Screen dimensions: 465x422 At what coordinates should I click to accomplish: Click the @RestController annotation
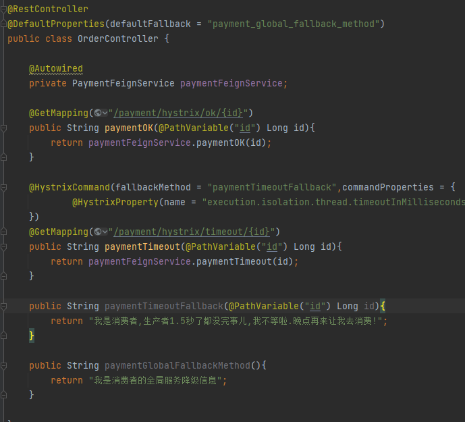click(48, 9)
